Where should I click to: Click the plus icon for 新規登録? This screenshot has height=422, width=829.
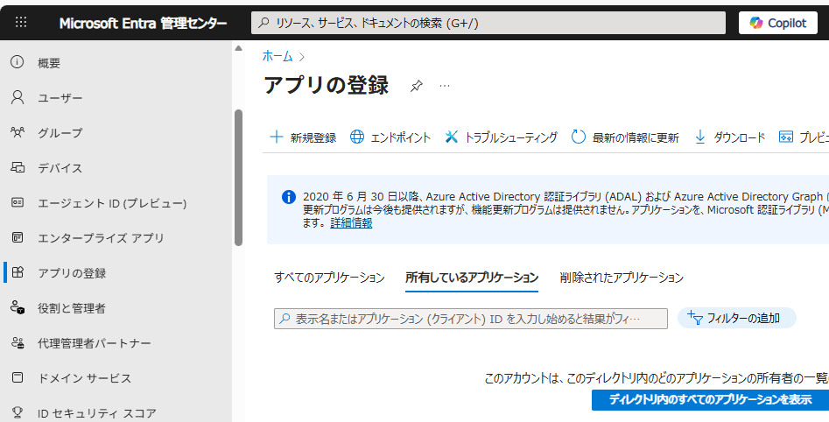tap(277, 137)
